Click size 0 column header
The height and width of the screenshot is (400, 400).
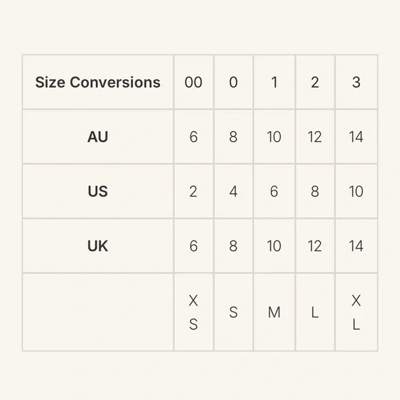233,82
